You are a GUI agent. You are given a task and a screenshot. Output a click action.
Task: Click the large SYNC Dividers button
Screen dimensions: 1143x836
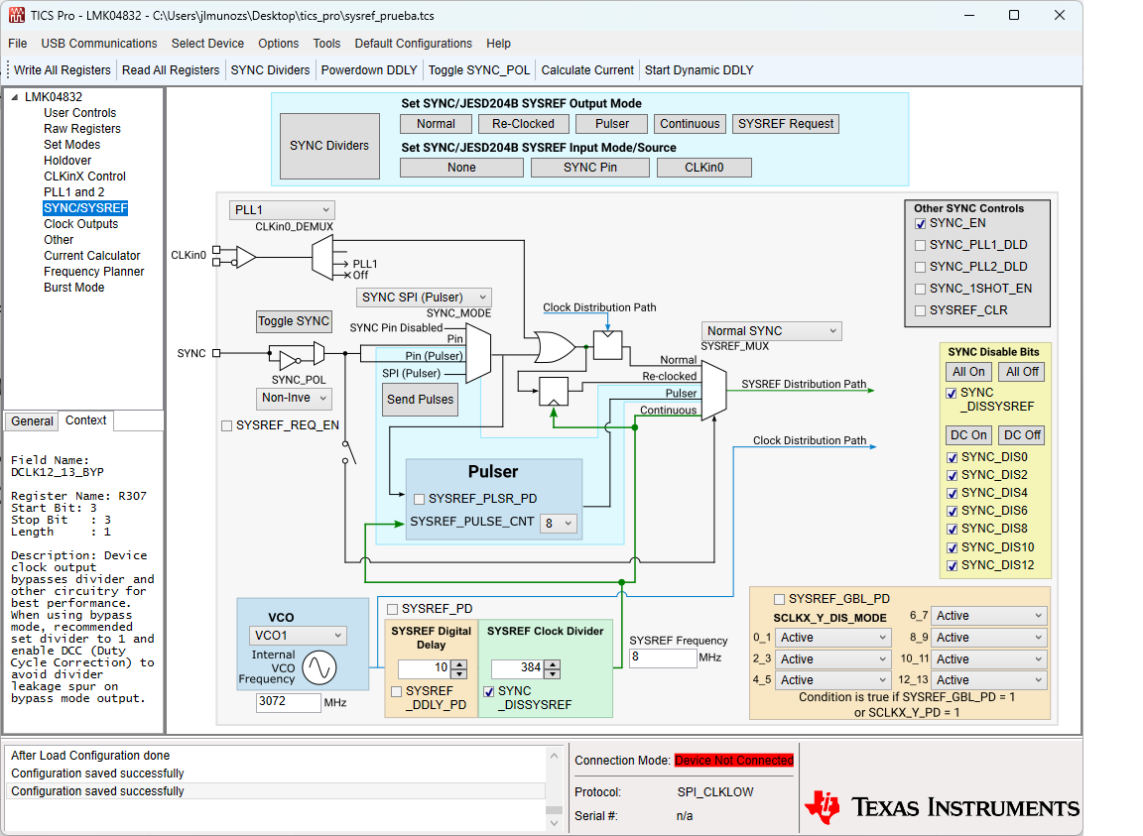[329, 146]
